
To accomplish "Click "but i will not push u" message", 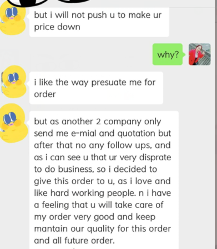I will [x=99, y=21].
